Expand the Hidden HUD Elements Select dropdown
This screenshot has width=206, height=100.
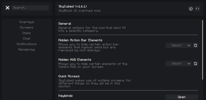pyautogui.click(x=179, y=63)
